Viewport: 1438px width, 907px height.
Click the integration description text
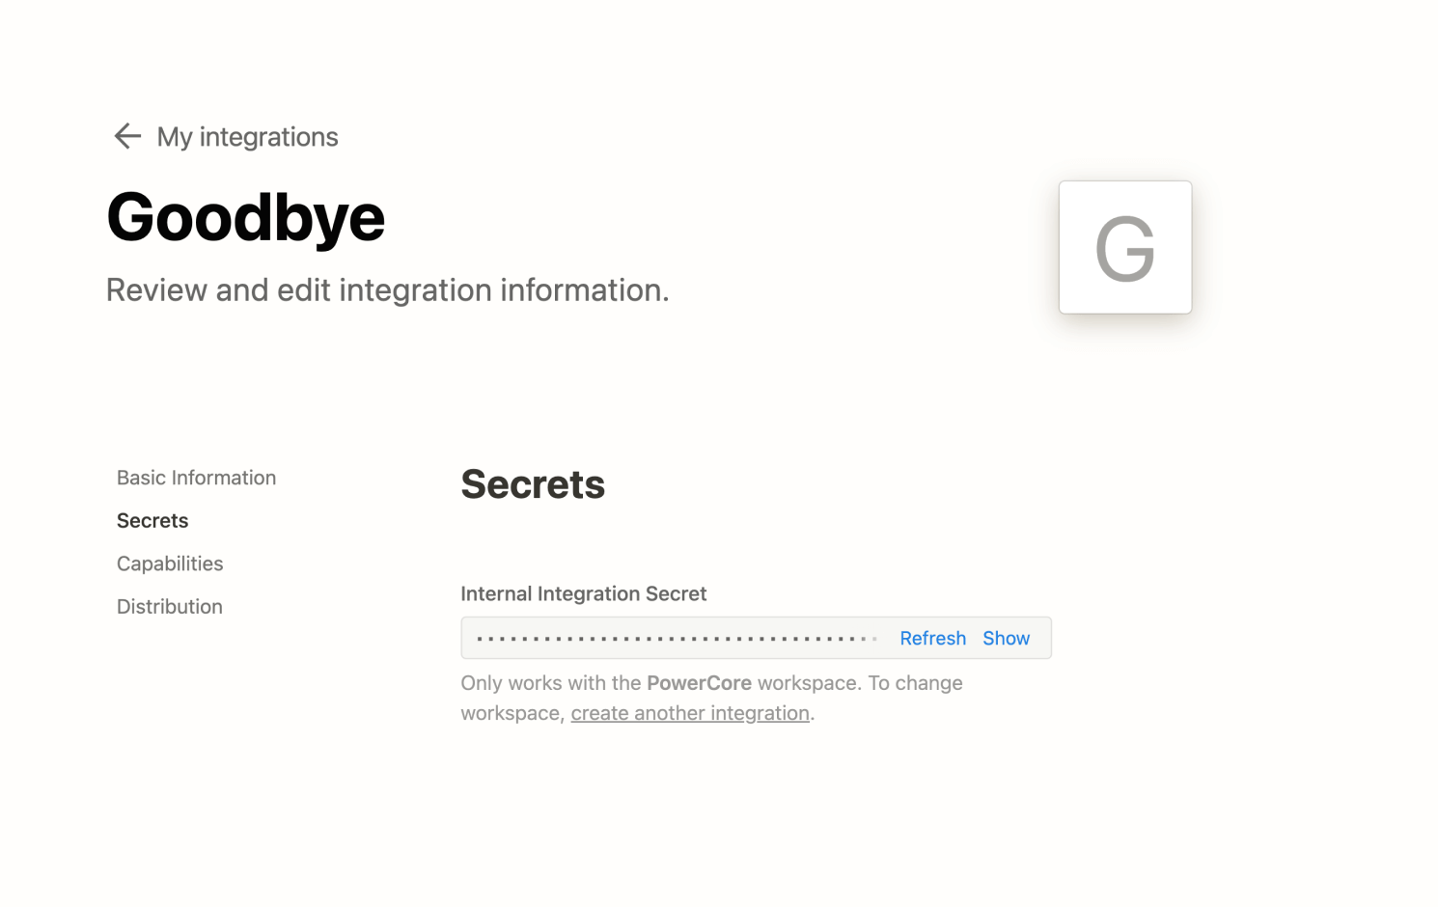point(386,289)
